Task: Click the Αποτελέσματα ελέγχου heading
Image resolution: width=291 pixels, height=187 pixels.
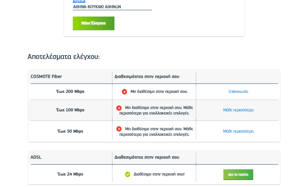Action: [64, 57]
